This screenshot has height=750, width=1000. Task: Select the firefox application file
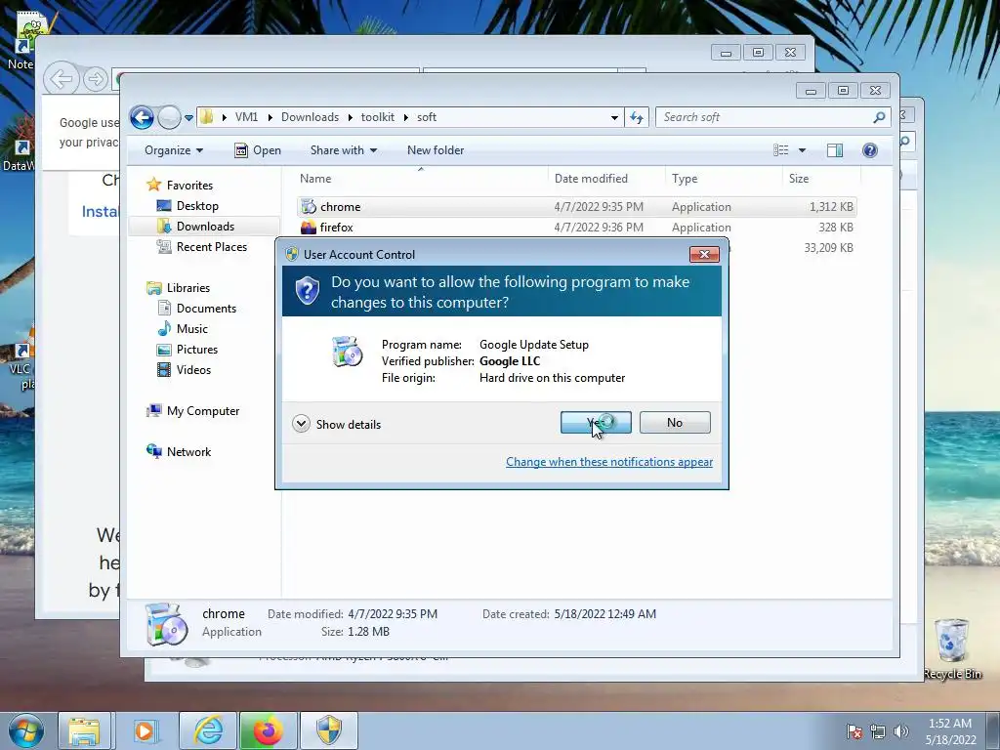576,227
